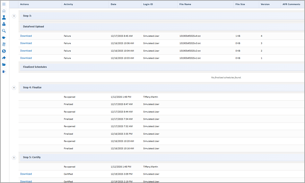This screenshot has height=183, width=305.
Task: Open the search magnifier icon
Action: pyautogui.click(x=4, y=31)
